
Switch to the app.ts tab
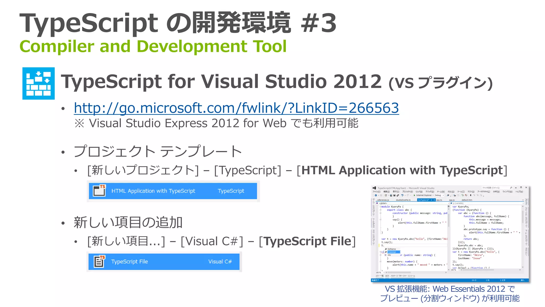[x=439, y=200]
